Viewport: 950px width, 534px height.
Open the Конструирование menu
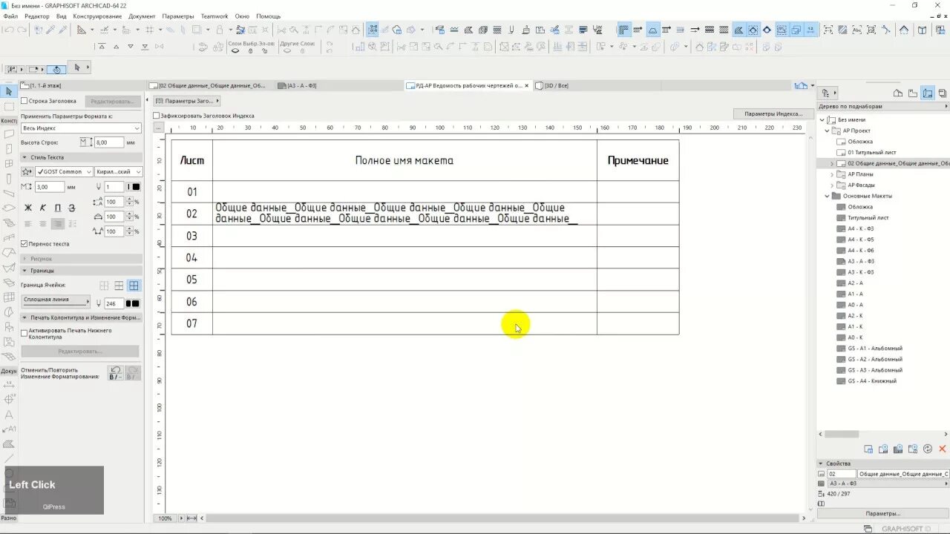point(97,16)
